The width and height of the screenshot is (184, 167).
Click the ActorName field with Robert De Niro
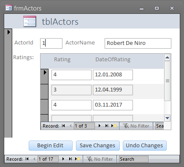pyautogui.click(x=138, y=43)
